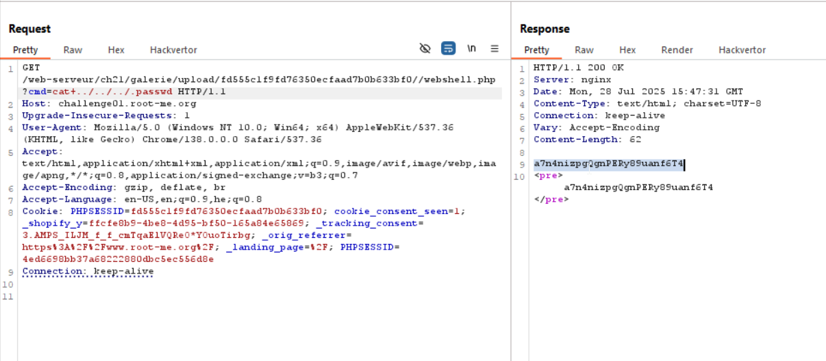Screen dimensions: 826x361
Task: Open the request editor hamburger options menu
Action: (x=494, y=49)
